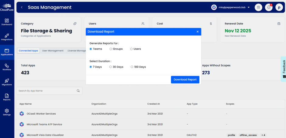The height and width of the screenshot is (138, 286).
Task: Open the profile avatar 'p'
Action: [279, 8]
